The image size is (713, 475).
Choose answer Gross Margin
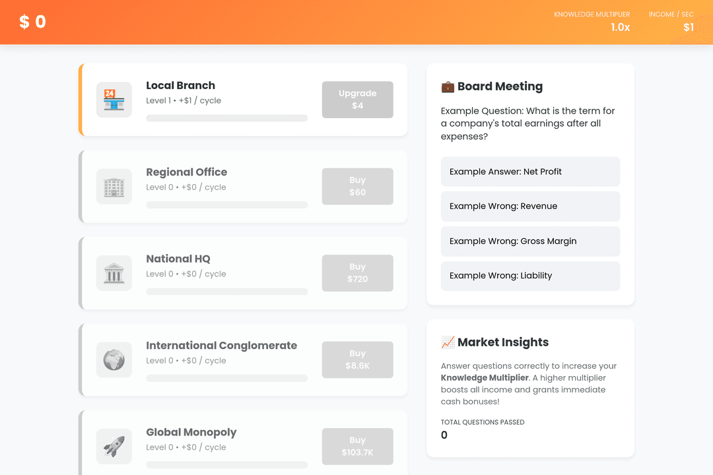click(530, 241)
